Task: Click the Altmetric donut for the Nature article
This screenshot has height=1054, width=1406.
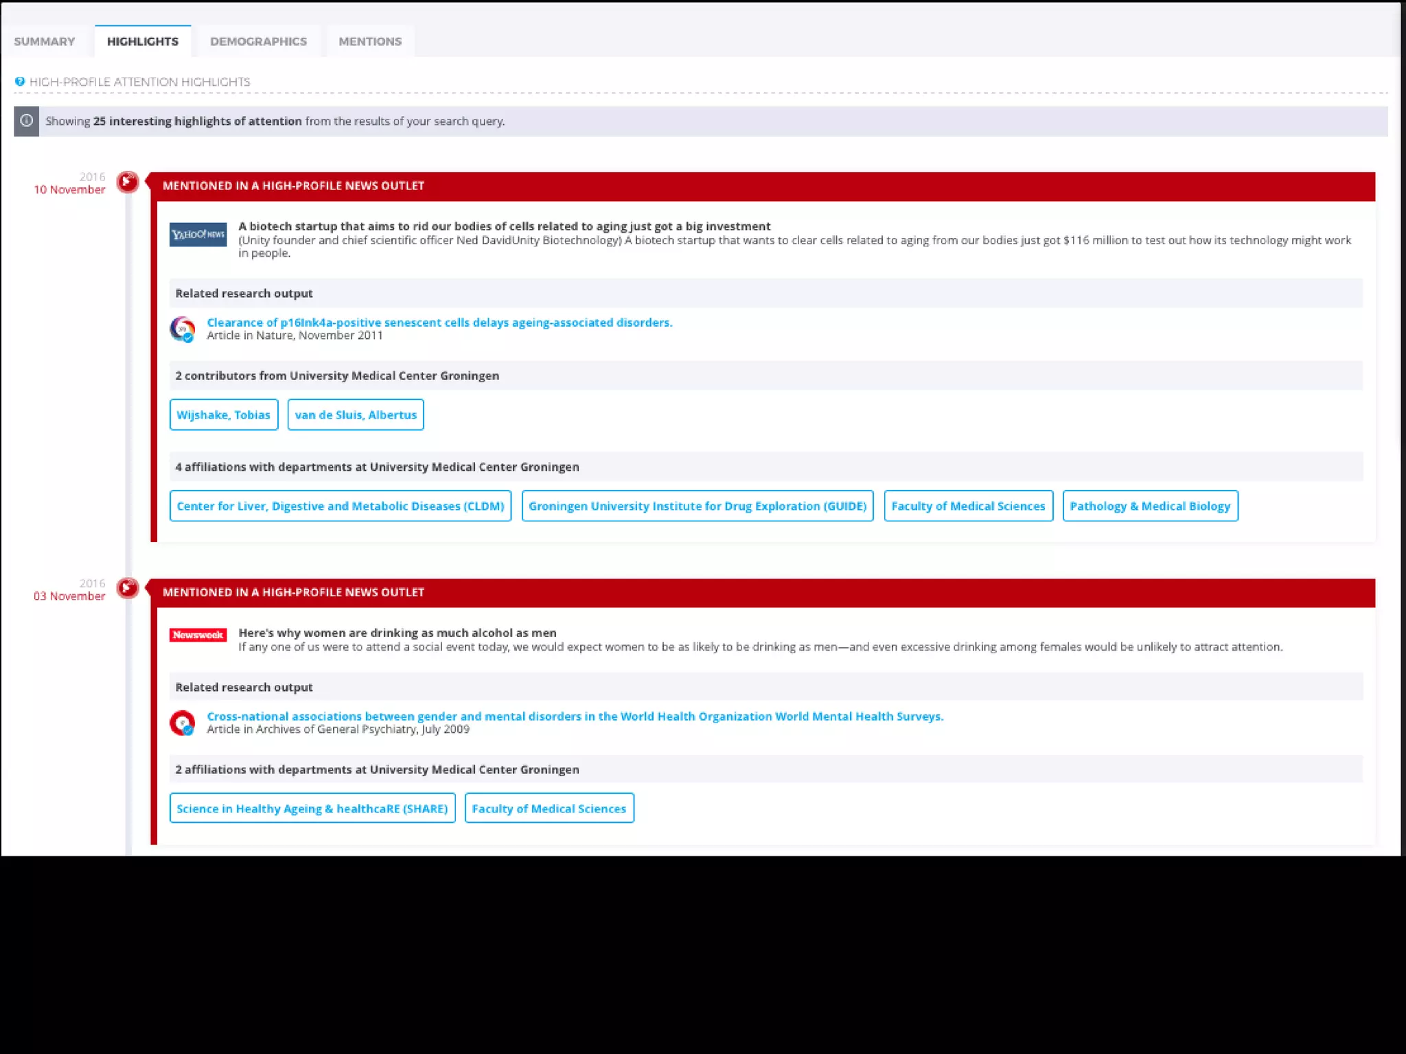Action: 183,329
